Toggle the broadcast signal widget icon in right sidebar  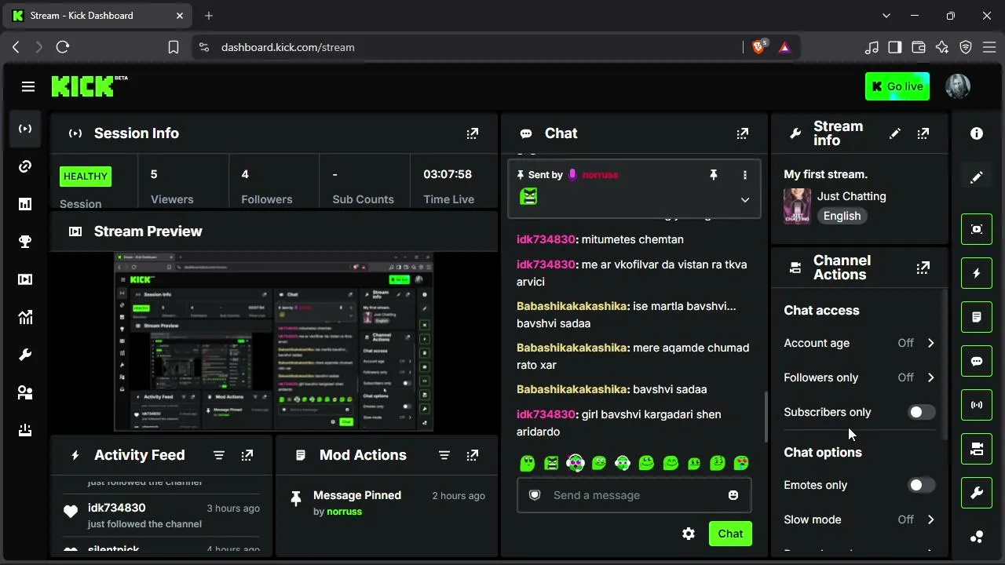[x=977, y=405]
